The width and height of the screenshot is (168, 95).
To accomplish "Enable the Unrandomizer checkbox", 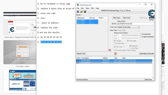I will [x=141, y=34].
